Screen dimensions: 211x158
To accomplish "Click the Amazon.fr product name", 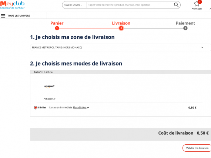I will 50,99.
